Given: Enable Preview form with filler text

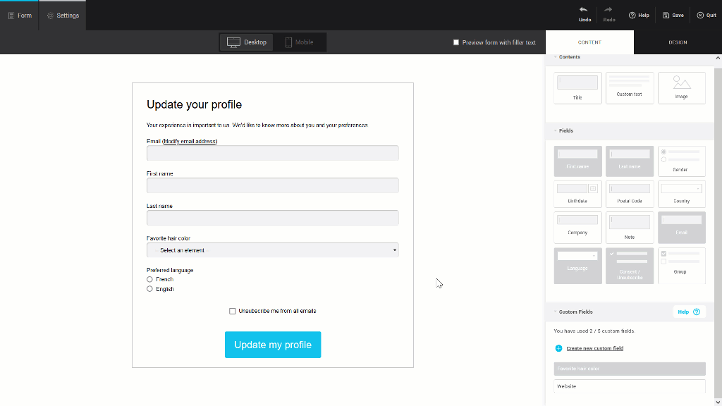Looking at the screenshot, I should [x=456, y=42].
